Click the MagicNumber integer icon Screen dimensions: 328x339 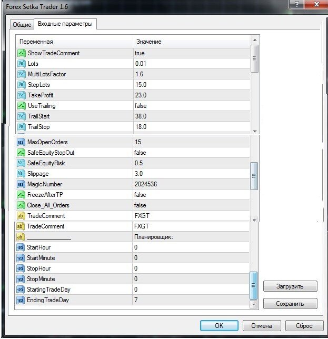[x=21, y=184]
